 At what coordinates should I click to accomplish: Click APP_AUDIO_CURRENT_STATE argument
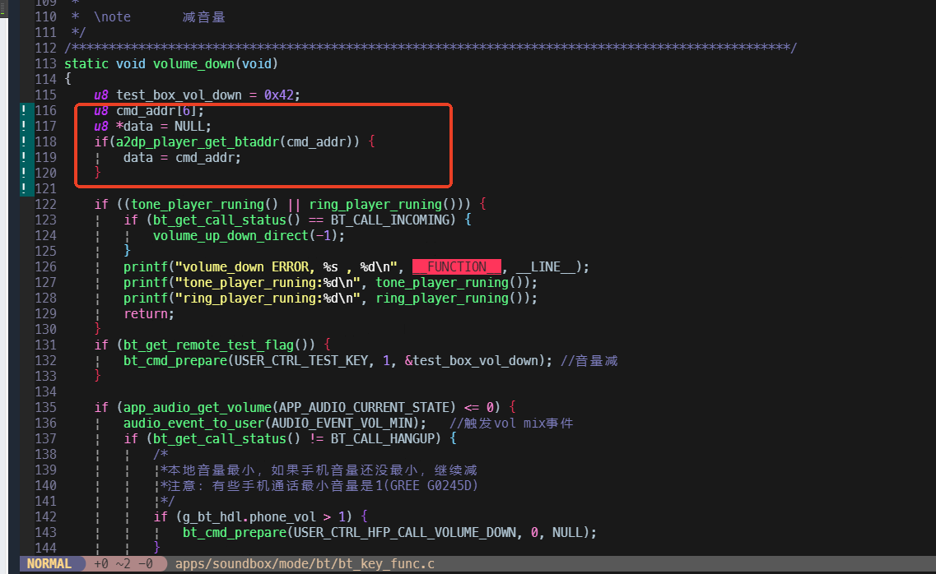point(364,408)
